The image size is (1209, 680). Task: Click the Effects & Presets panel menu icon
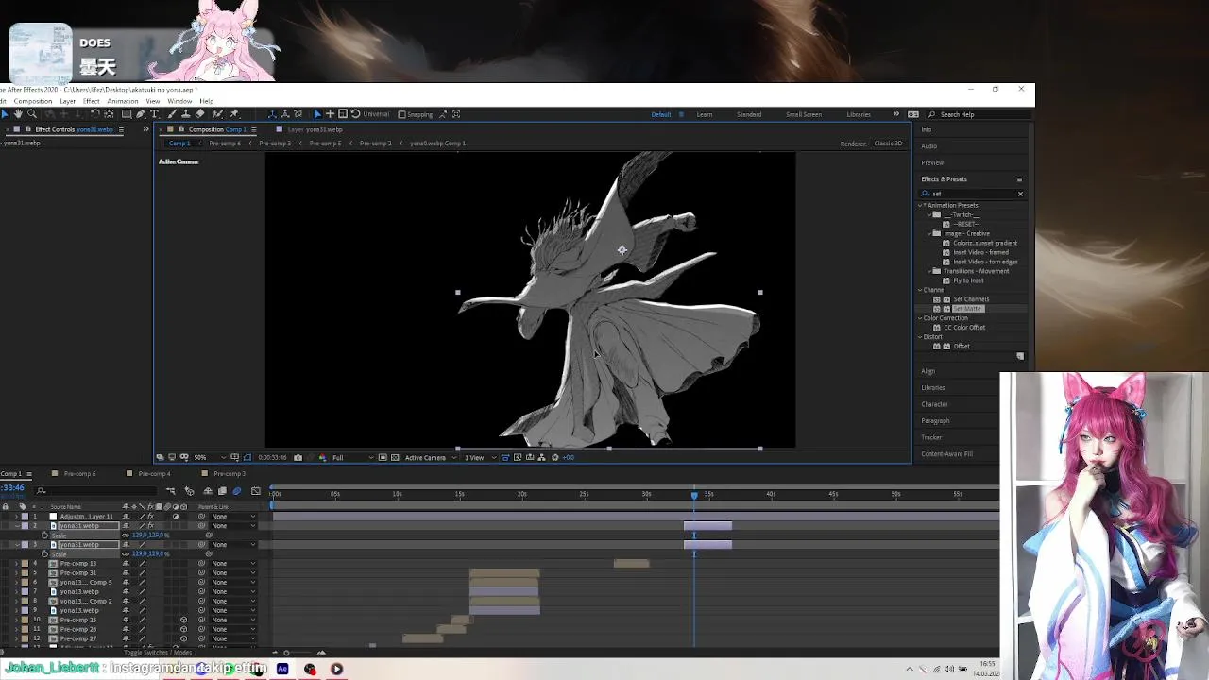click(1019, 179)
